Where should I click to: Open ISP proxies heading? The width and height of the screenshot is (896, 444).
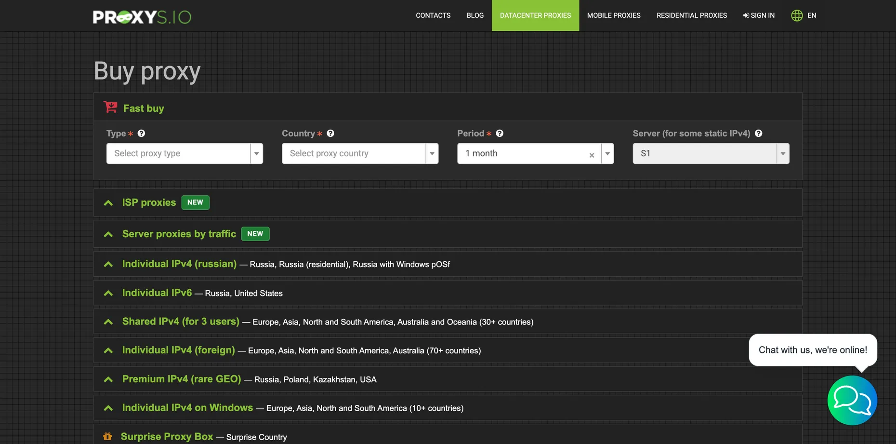coord(149,202)
